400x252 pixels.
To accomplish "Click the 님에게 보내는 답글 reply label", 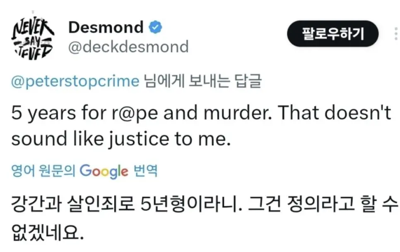I will coord(202,81).
